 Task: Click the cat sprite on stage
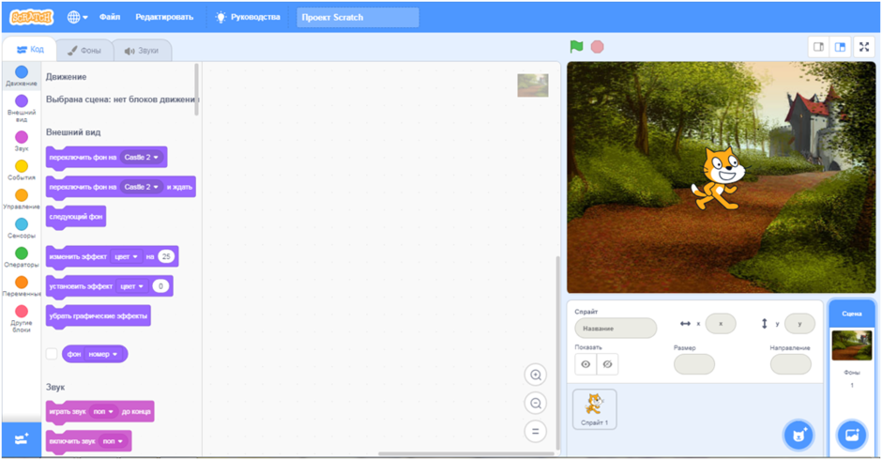[719, 178]
